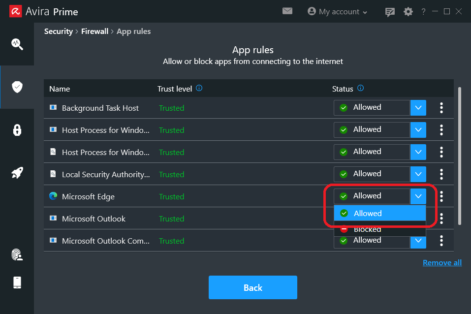Image resolution: width=471 pixels, height=314 pixels.
Task: Go to Security breadcrumb
Action: click(x=58, y=31)
